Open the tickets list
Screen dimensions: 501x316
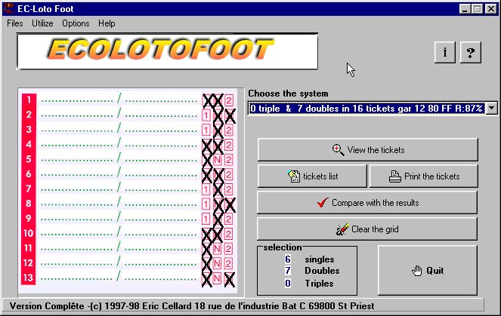coord(312,176)
